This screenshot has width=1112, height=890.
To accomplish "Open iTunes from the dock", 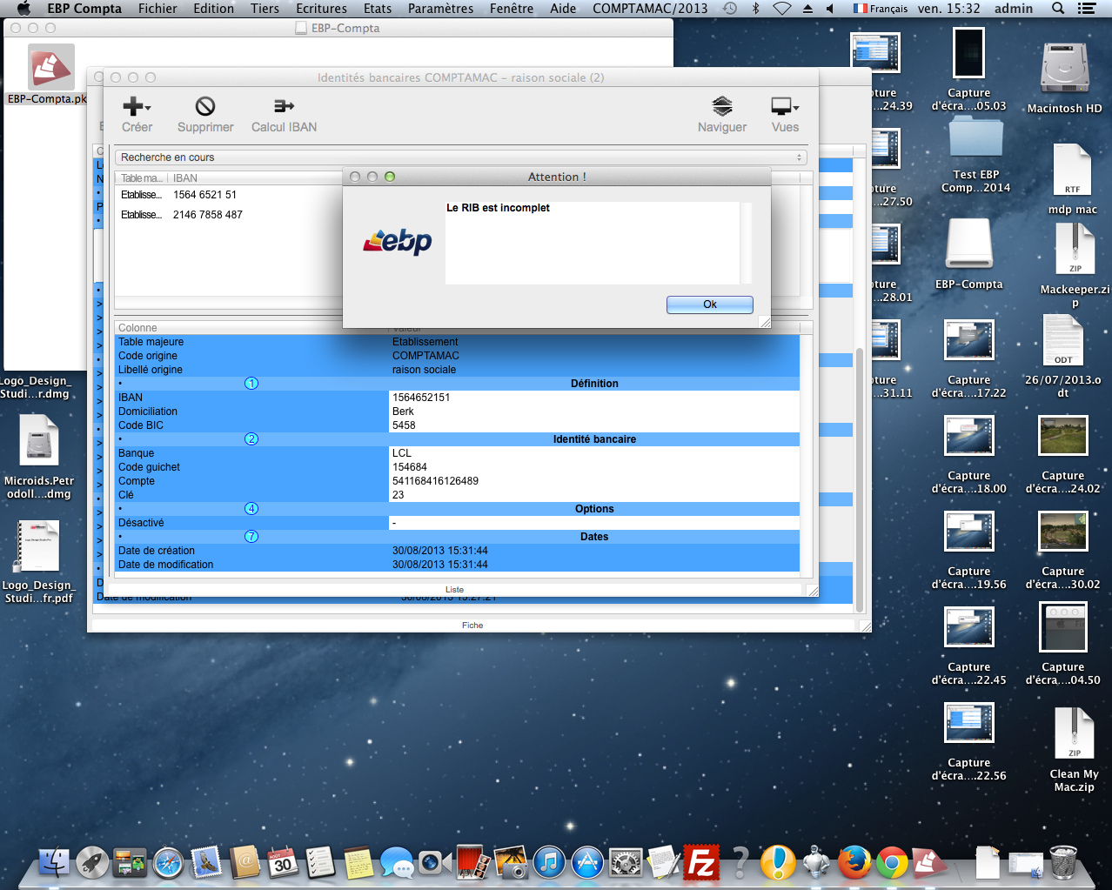I will click(x=550, y=863).
